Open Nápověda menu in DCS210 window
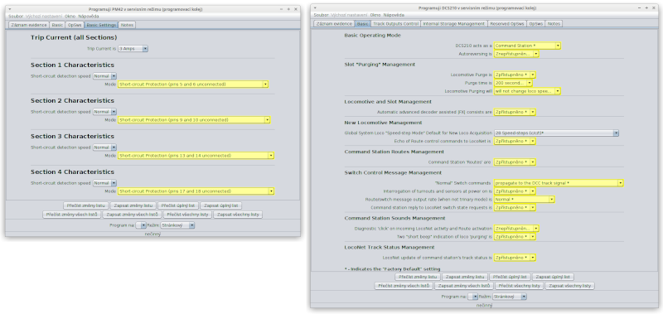663x314 pixels. click(x=394, y=15)
